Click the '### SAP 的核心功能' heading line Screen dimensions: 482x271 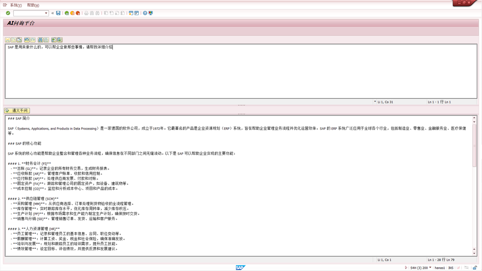pos(24,143)
